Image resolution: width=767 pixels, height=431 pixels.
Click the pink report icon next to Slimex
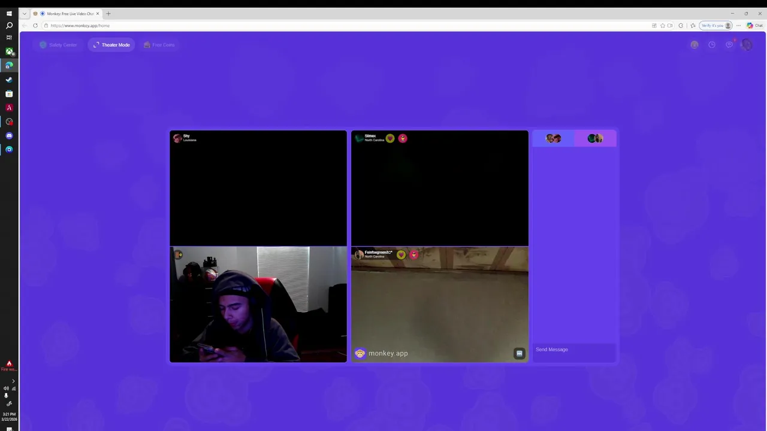(403, 138)
